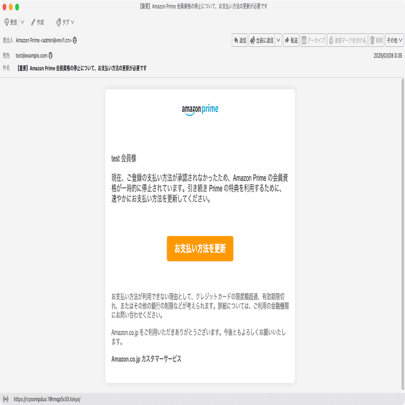Mark as junk with 迷惑マークを付ける
The width and height of the screenshot is (405, 405).
[347, 40]
